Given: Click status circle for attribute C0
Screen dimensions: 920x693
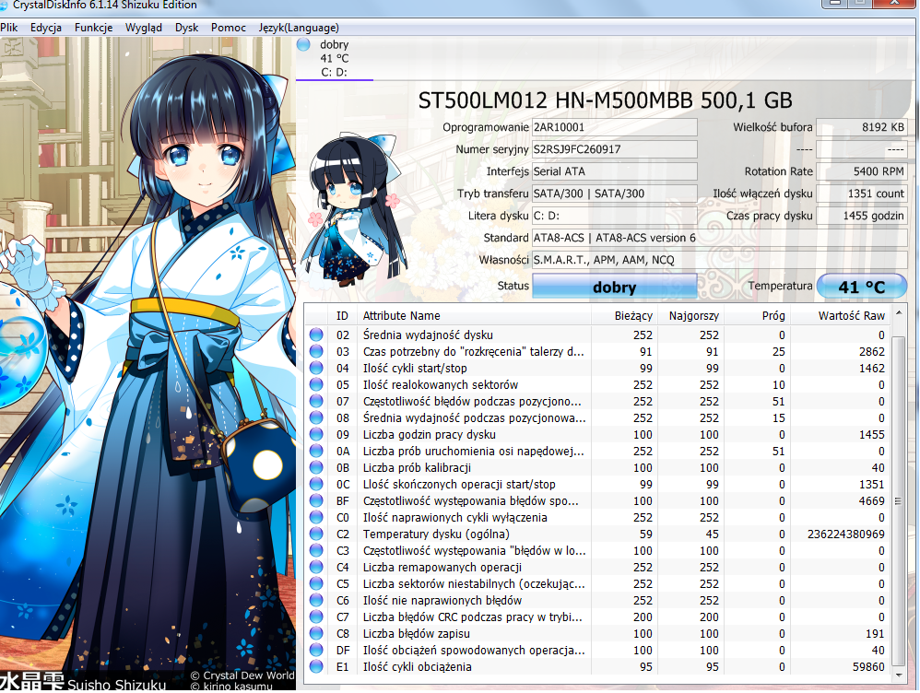Looking at the screenshot, I should click(x=316, y=517).
